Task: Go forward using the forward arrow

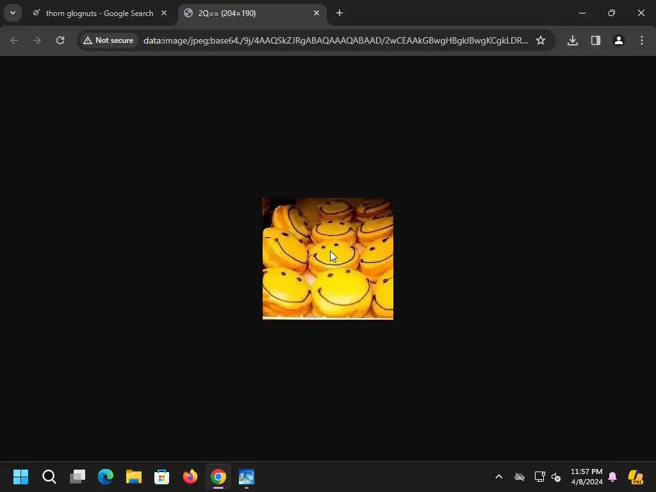Action: click(37, 40)
